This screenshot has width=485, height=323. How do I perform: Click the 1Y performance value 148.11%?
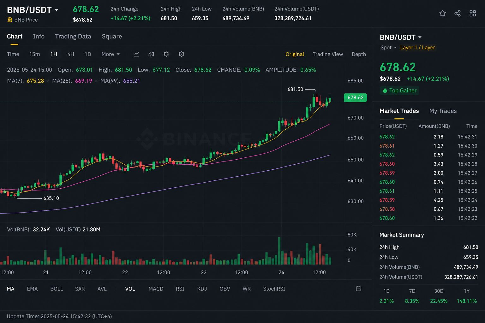(467, 301)
